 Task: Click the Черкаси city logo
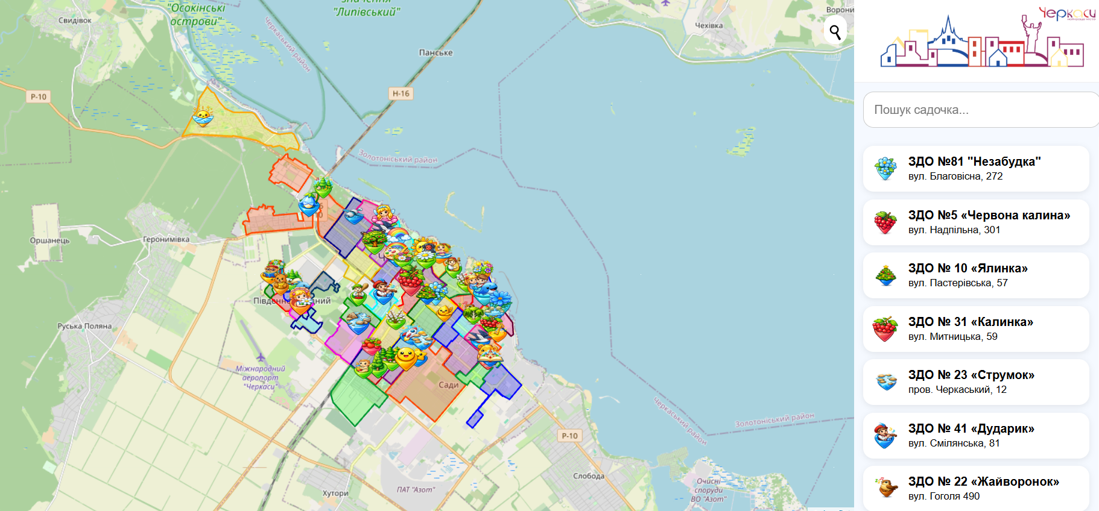coord(987,37)
